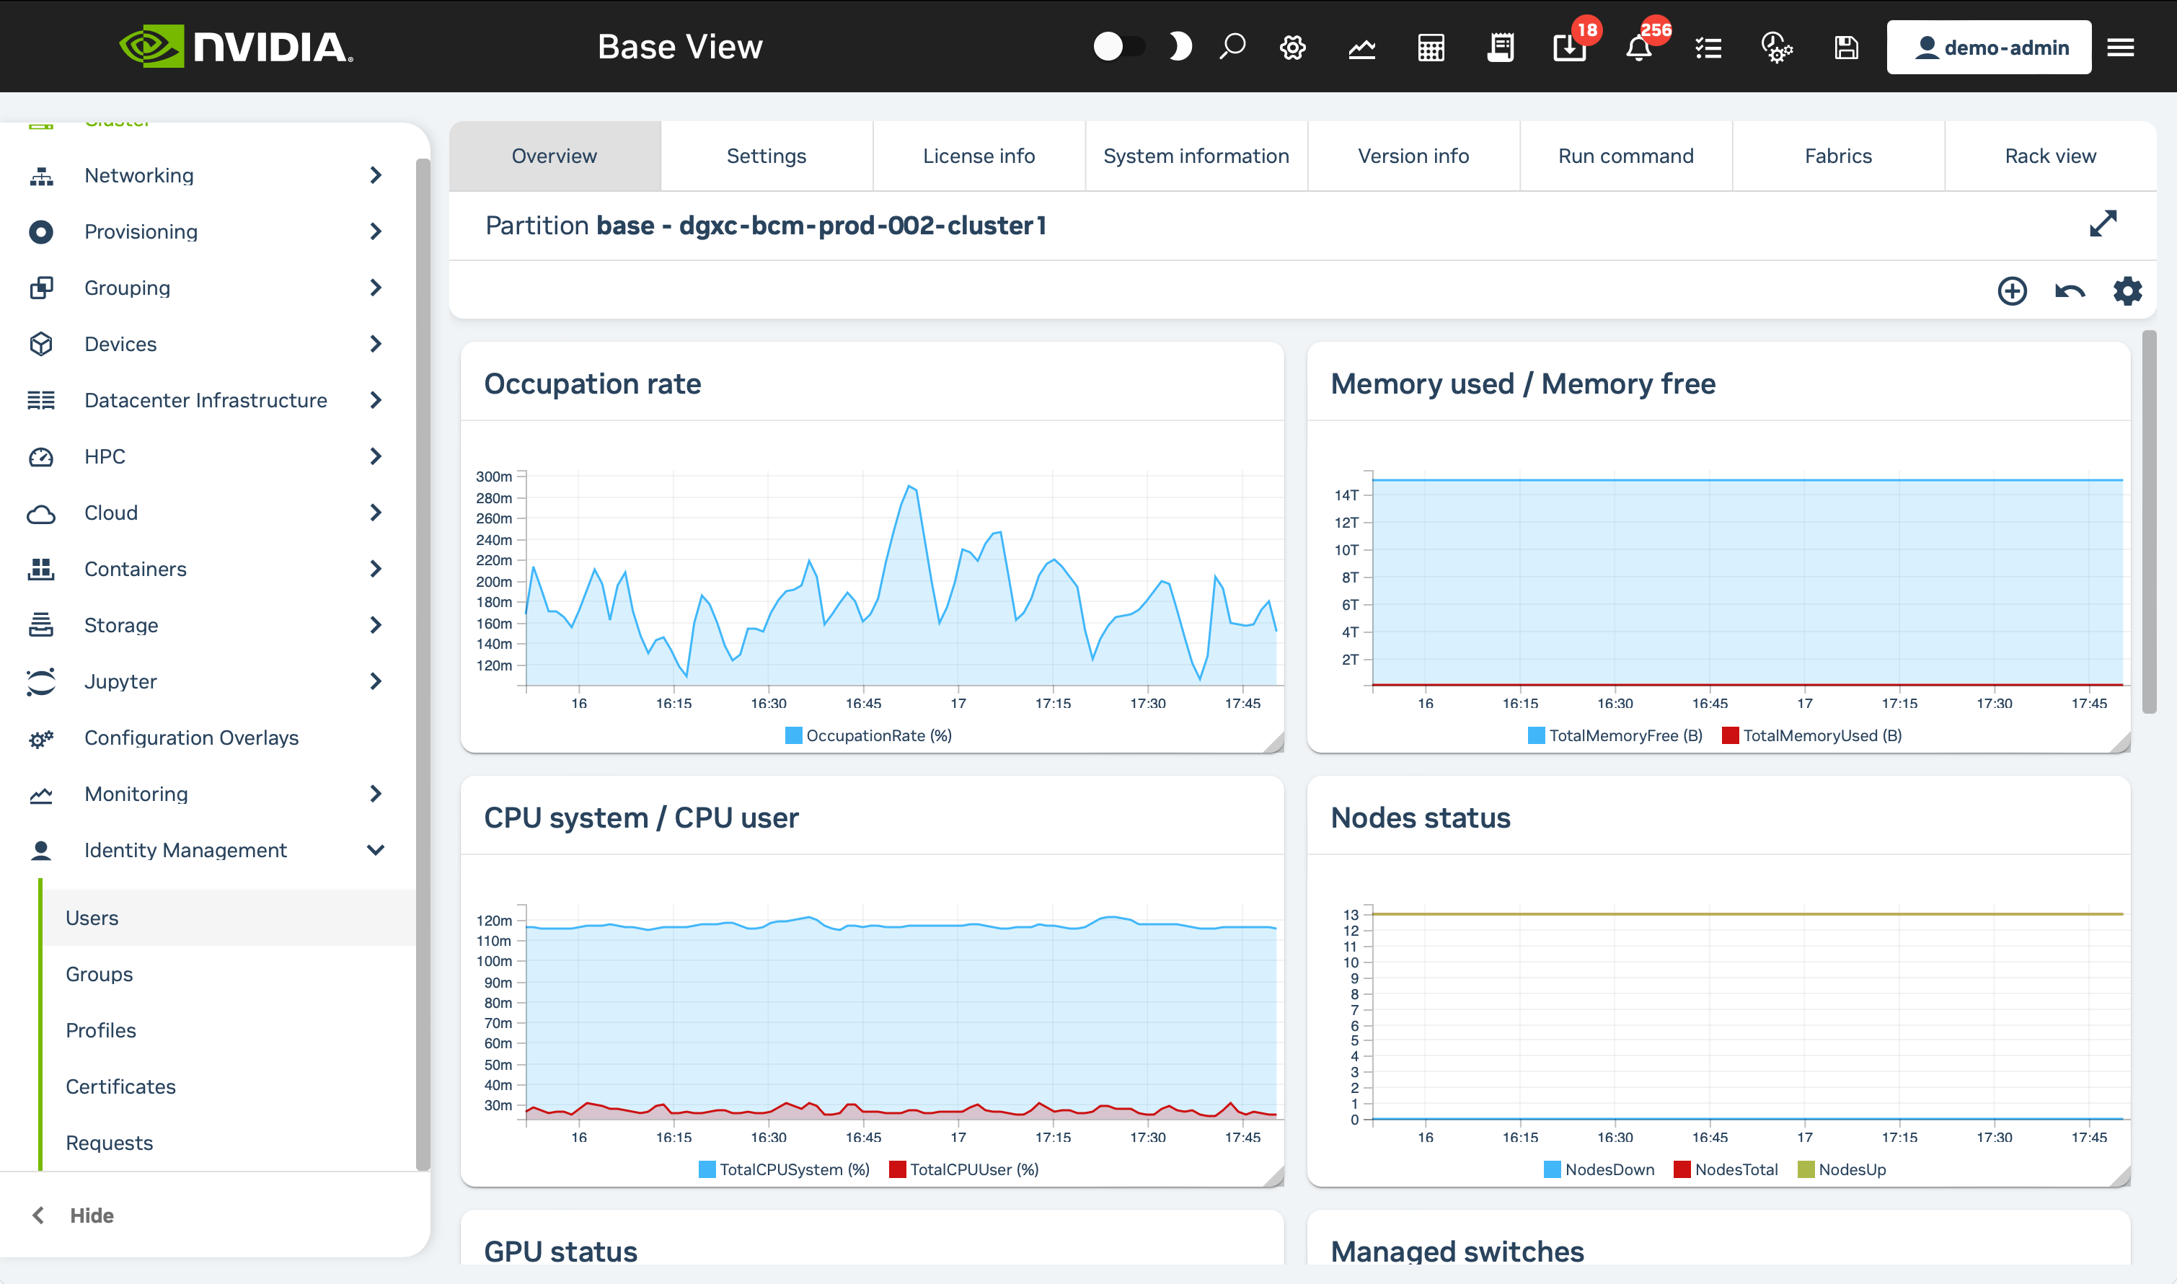Select Certificates under Identity Management

pos(229,1086)
